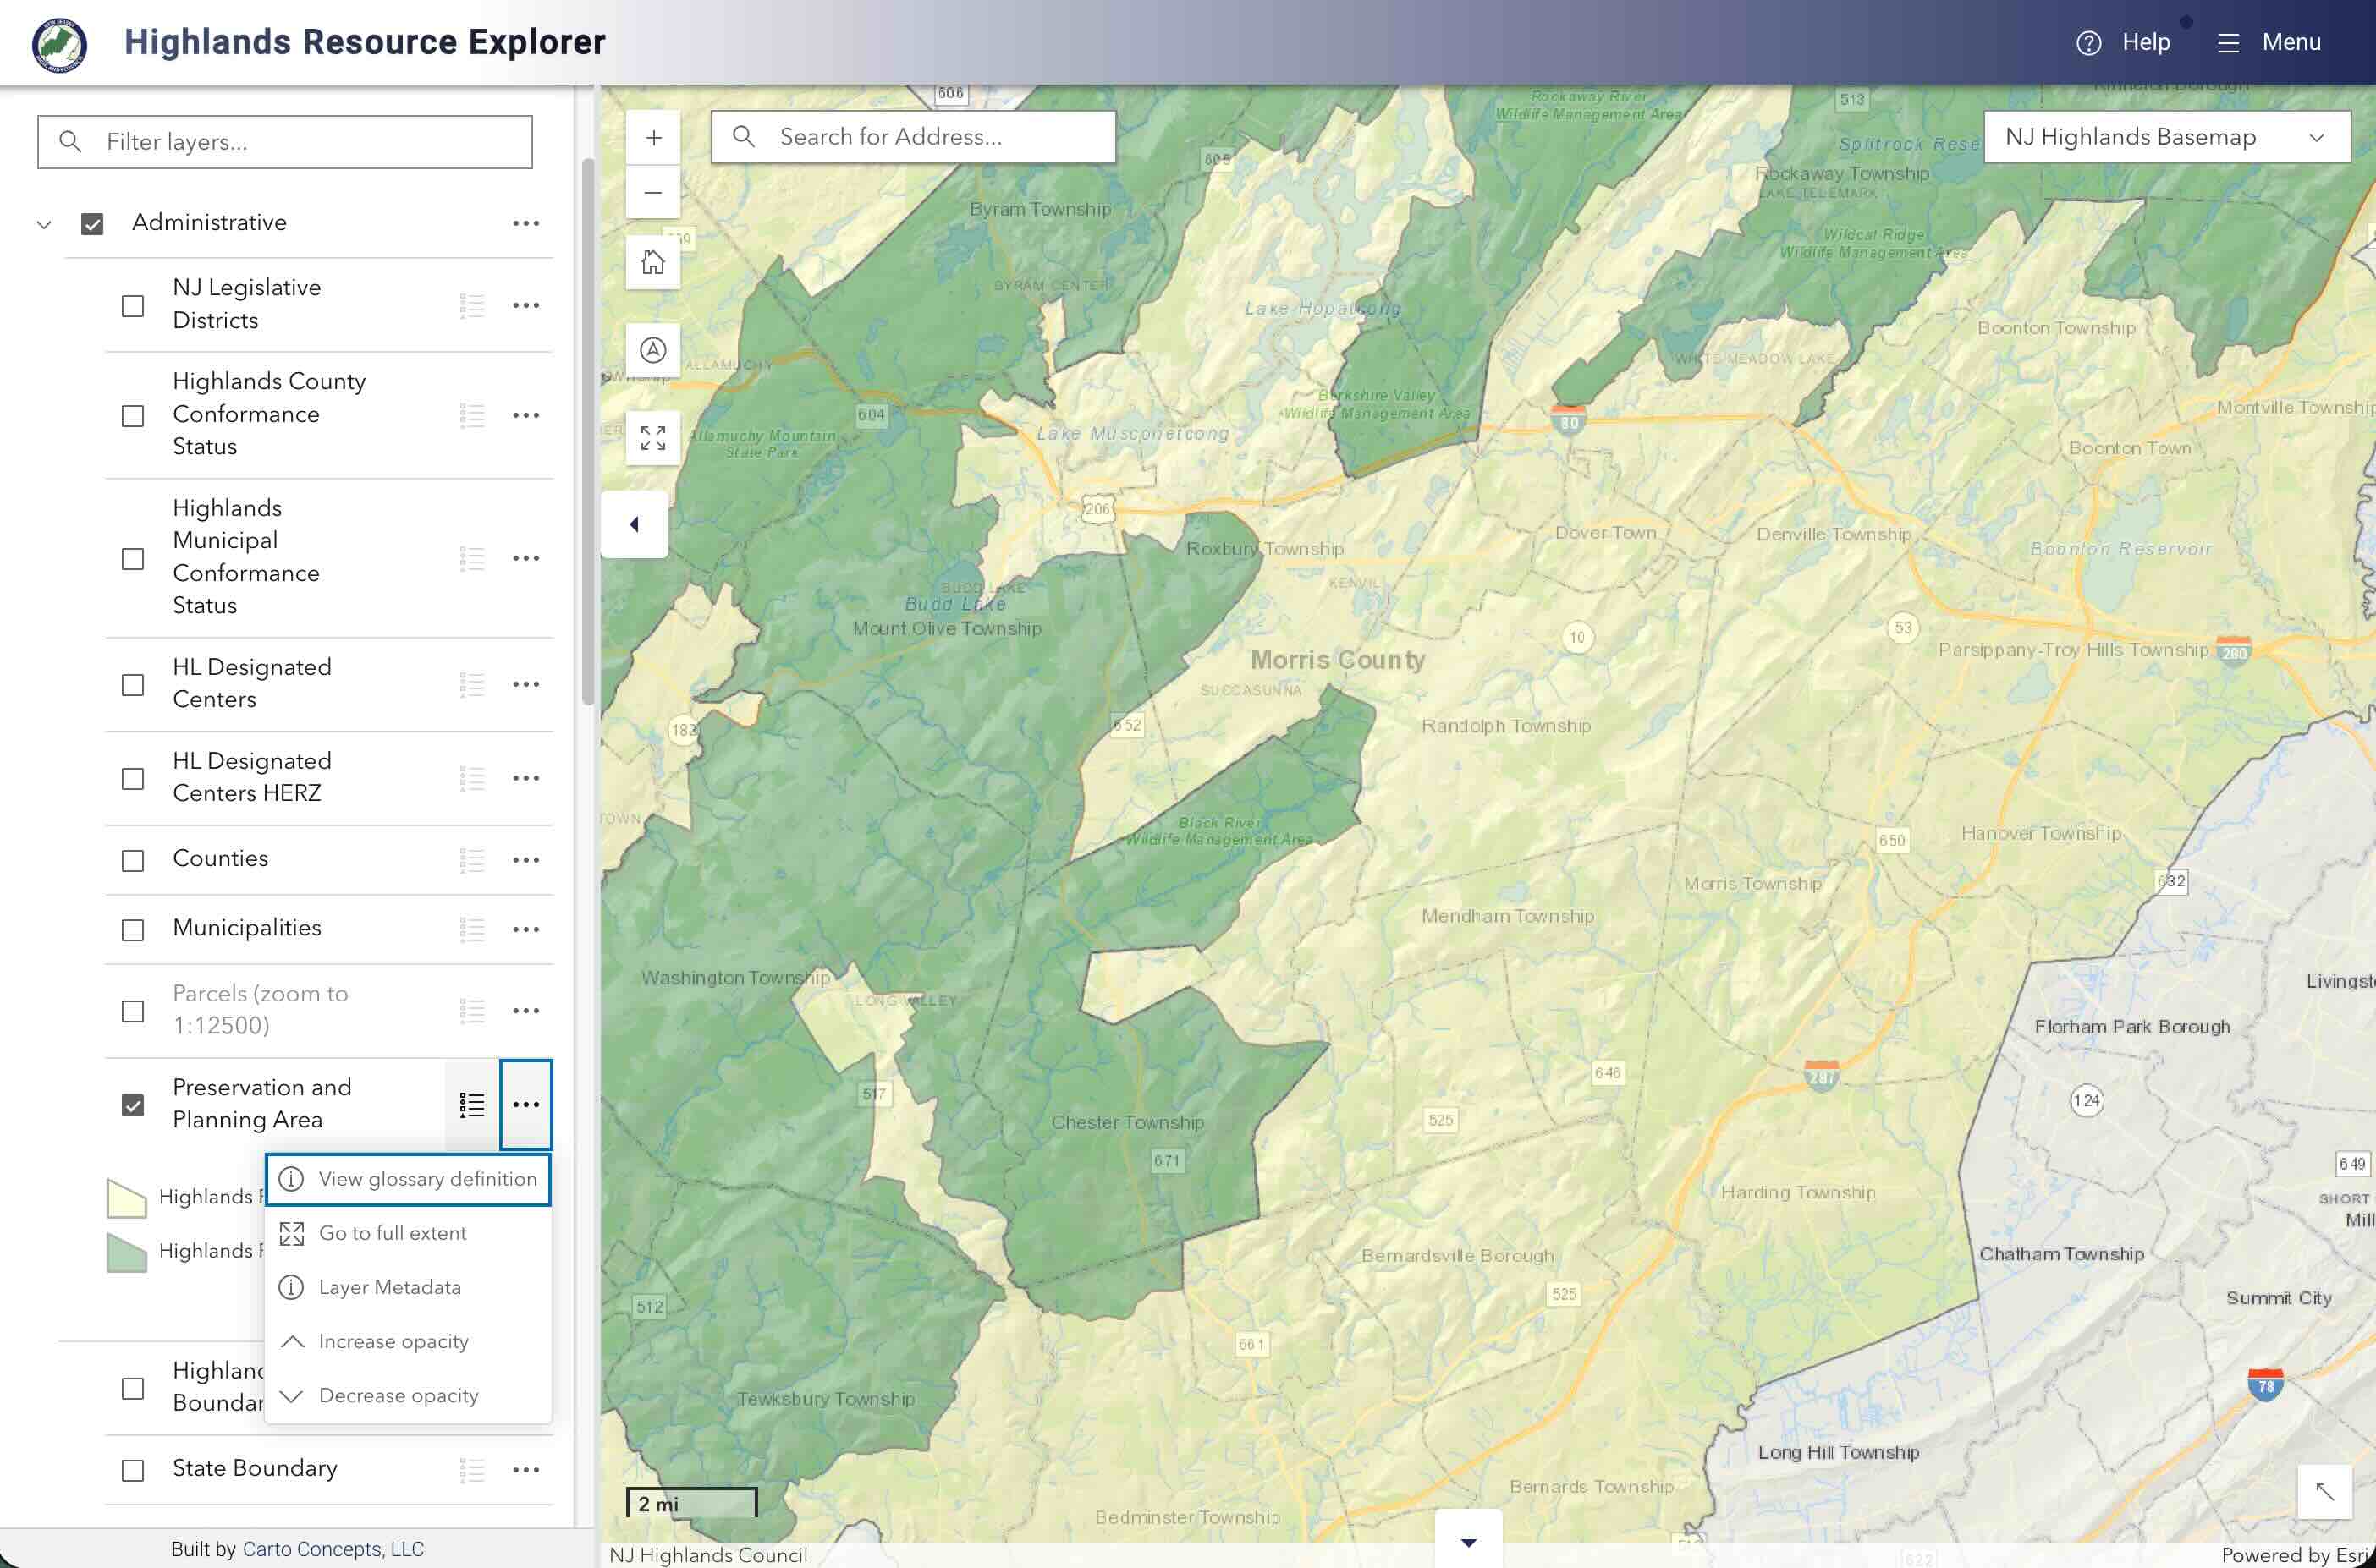Click the map zoom in plus button
Viewport: 2376px width, 1568px height.
[653, 138]
